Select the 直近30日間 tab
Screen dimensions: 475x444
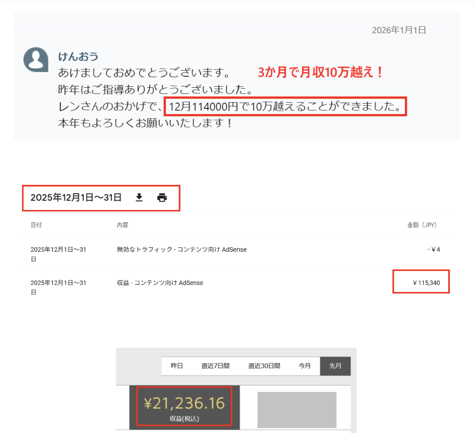(x=264, y=366)
